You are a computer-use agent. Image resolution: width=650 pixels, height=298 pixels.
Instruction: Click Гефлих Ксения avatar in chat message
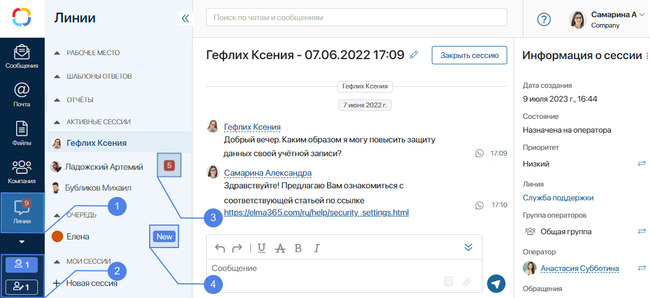212,126
